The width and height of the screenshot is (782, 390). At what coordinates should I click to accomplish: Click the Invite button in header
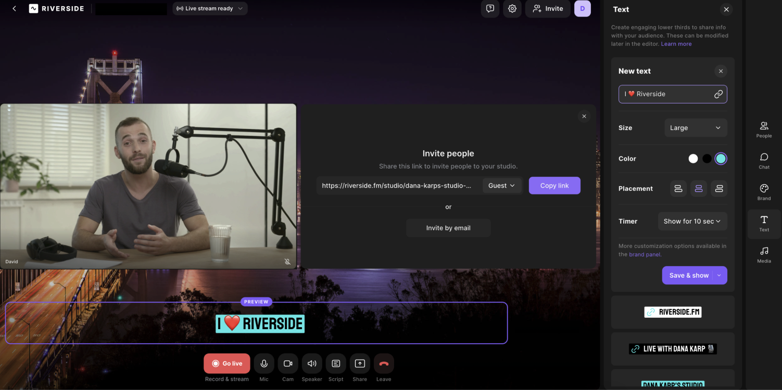[x=548, y=8]
